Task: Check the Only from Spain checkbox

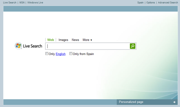Action: [71, 53]
